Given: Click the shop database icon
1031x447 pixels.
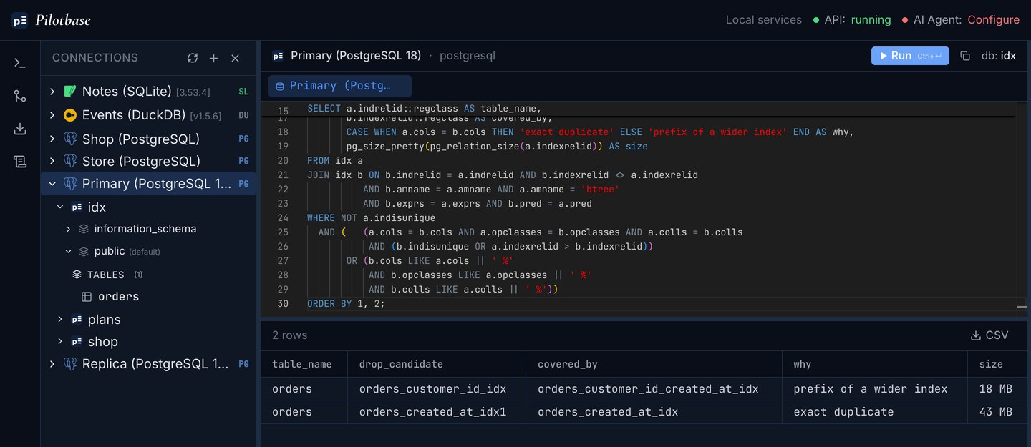Looking at the screenshot, I should 77,342.
